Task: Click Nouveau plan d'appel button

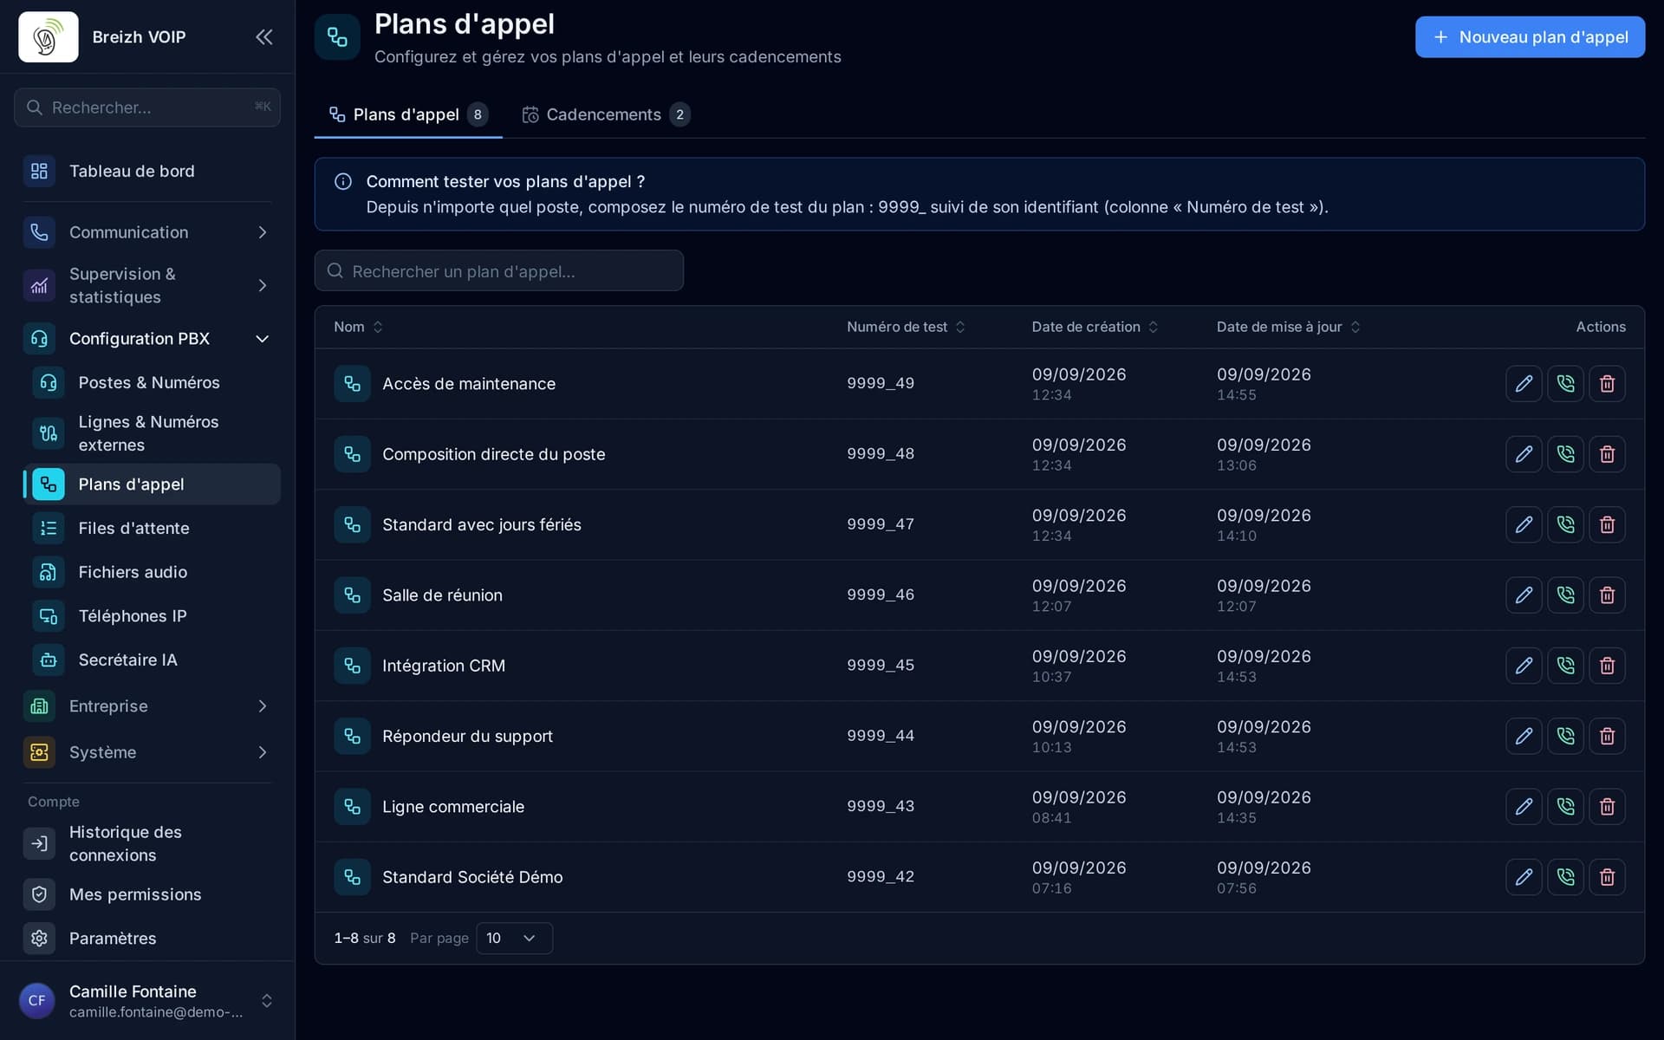Action: (1530, 37)
